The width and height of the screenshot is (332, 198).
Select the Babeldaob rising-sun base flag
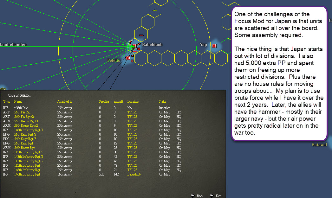[x=134, y=46]
